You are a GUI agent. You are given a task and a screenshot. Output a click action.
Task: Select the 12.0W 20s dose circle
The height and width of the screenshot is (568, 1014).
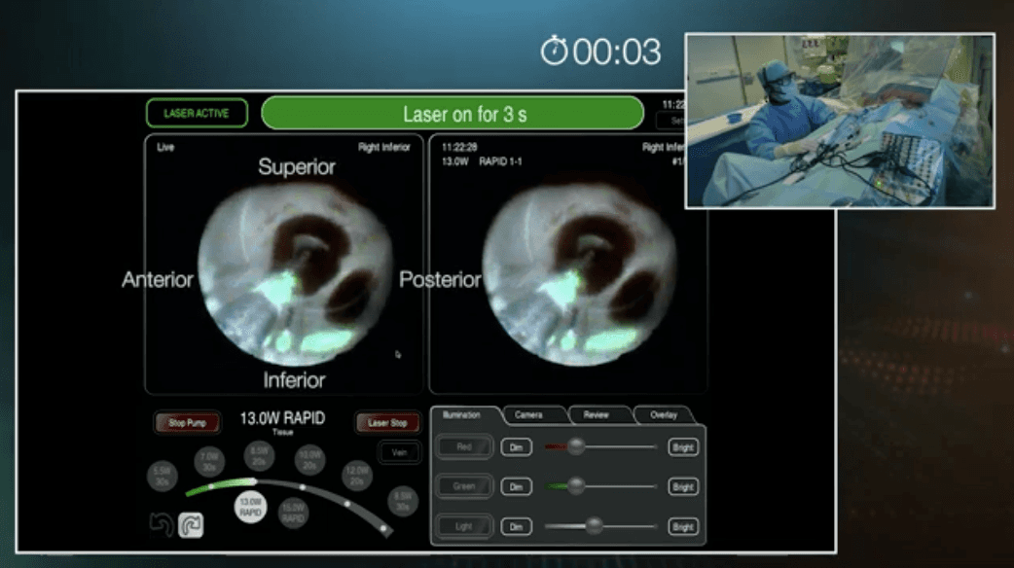click(x=357, y=477)
